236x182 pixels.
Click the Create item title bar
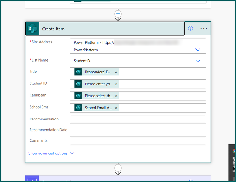105,29
